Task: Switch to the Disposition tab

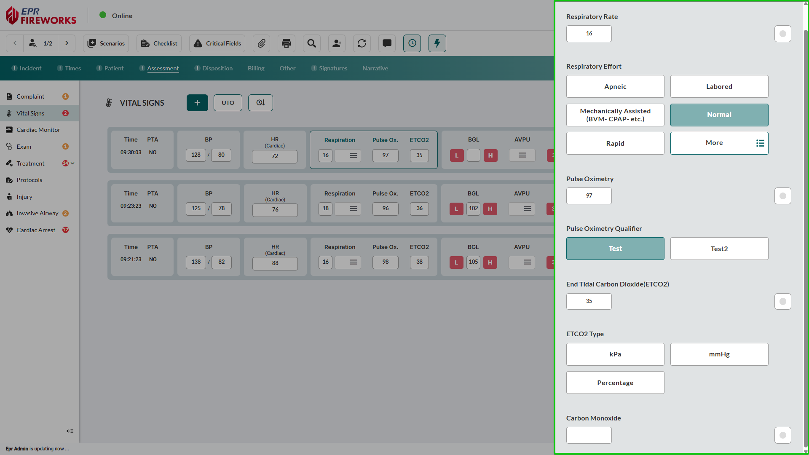Action: coord(217,68)
